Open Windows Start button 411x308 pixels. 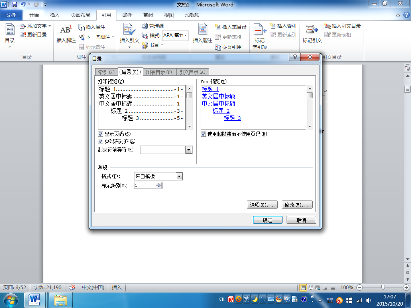pyautogui.click(x=10, y=300)
